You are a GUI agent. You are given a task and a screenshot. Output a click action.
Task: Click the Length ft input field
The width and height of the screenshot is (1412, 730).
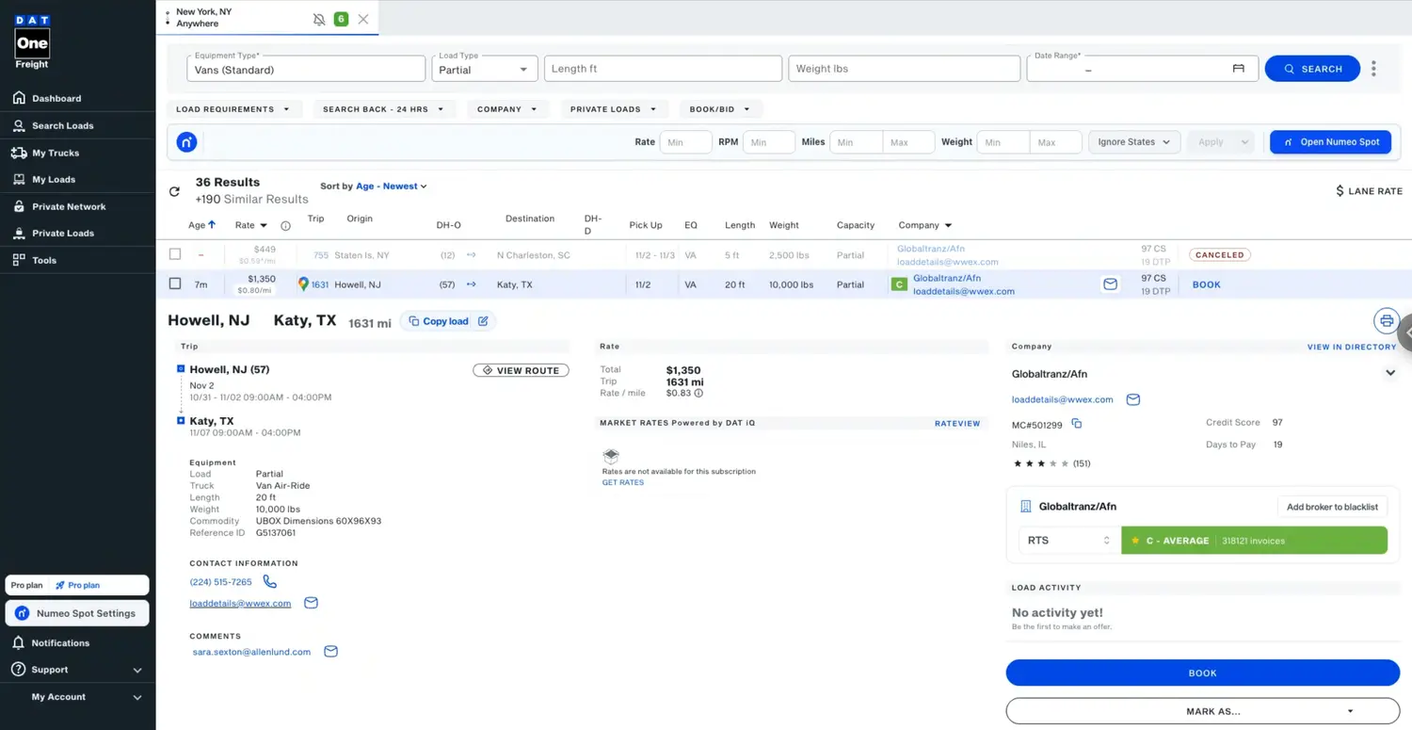(x=663, y=69)
